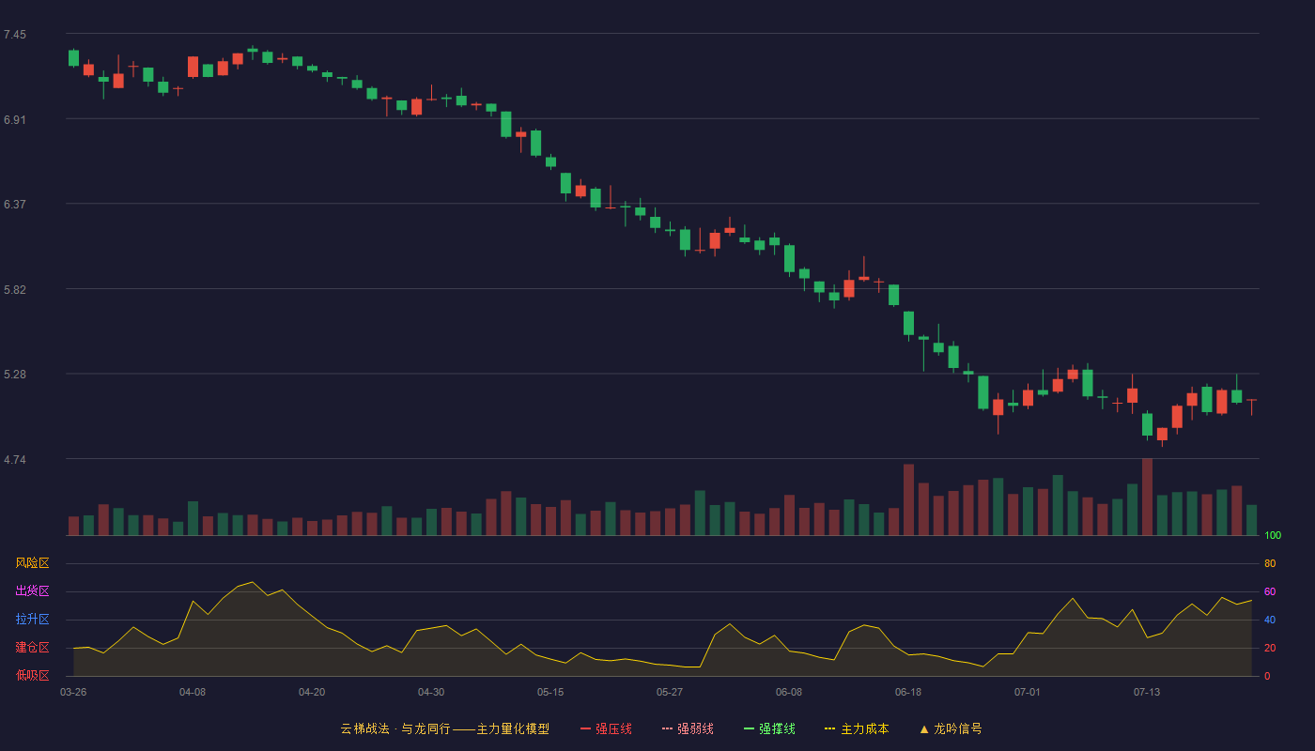Click the yellow dashed icon beside 主力成本

click(830, 728)
